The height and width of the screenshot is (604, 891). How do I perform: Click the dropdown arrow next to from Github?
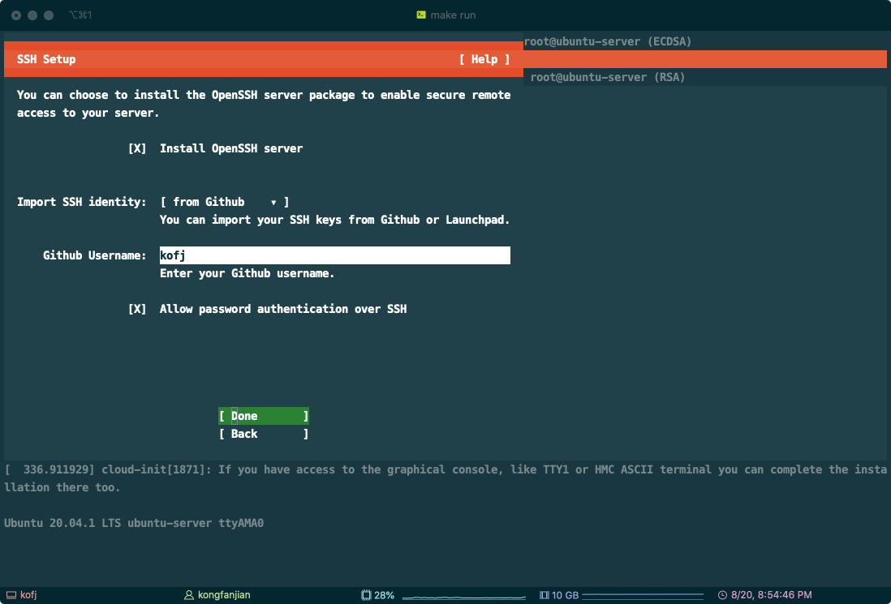(273, 202)
